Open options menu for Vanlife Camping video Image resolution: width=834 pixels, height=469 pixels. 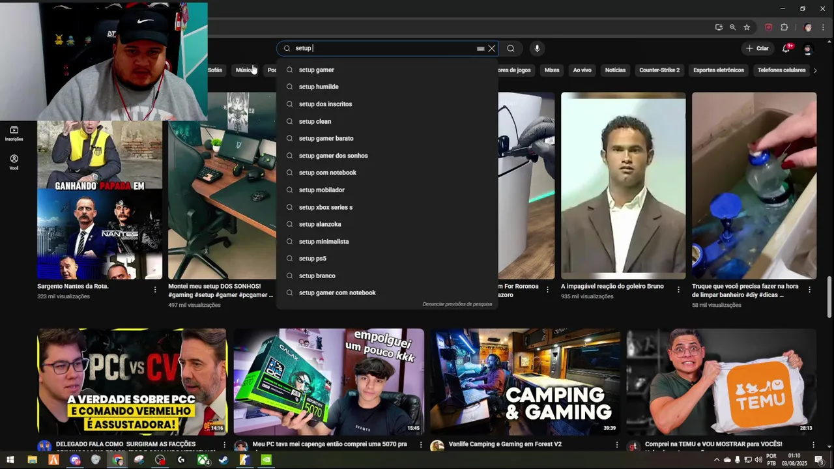pos(617,445)
